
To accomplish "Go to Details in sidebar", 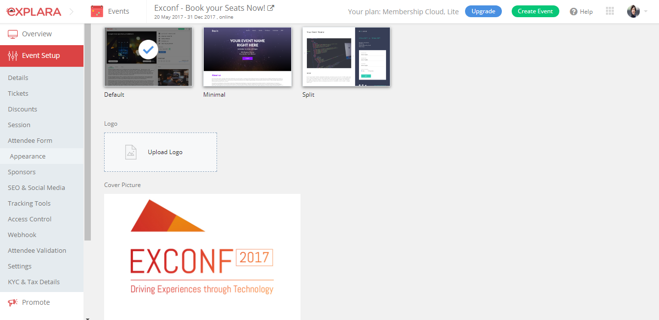I will pos(18,78).
